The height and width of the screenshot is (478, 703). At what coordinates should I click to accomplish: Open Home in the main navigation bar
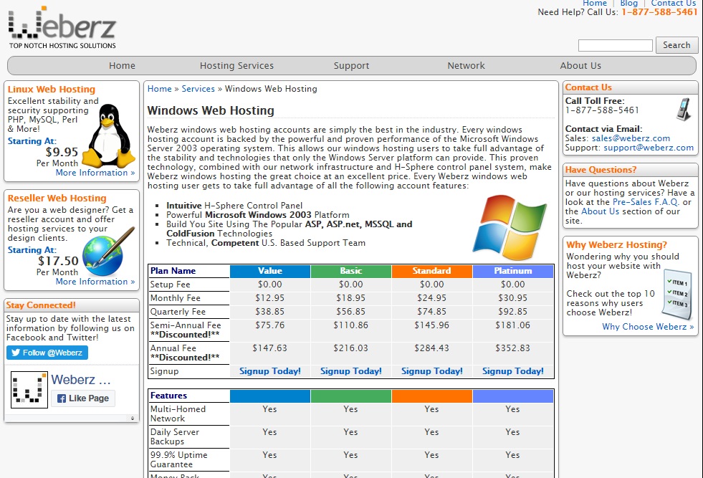[x=122, y=65]
